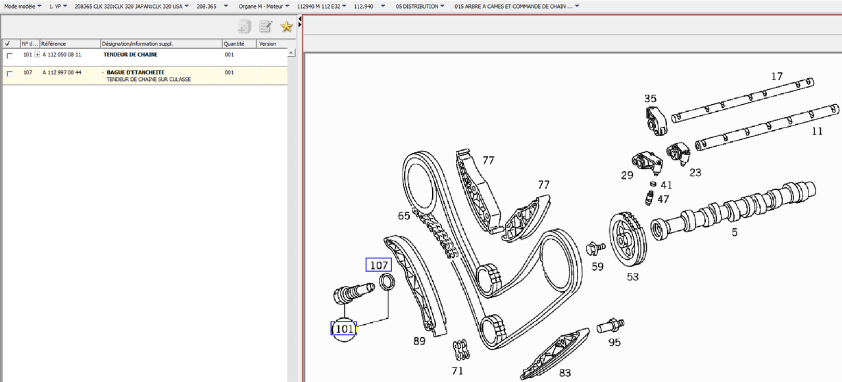Select callout 71 chain link
The image size is (842, 382).
click(x=457, y=371)
